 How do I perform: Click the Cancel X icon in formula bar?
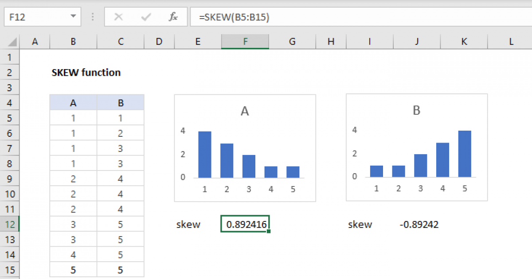tap(118, 17)
